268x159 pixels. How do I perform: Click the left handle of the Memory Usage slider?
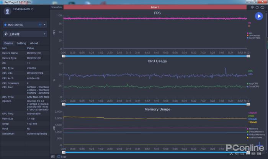[x=64, y=152]
